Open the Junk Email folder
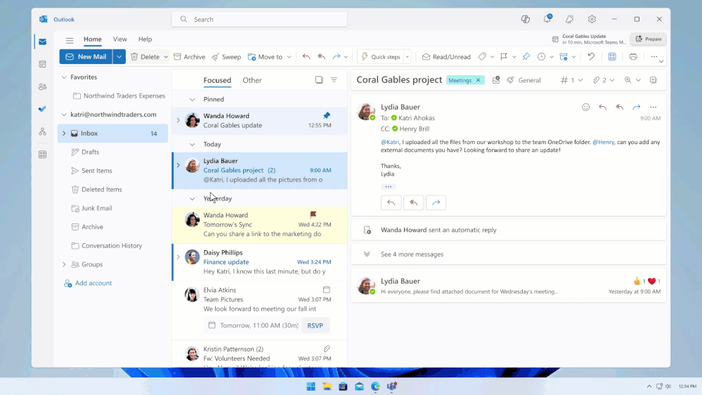The image size is (702, 395). pos(91,208)
